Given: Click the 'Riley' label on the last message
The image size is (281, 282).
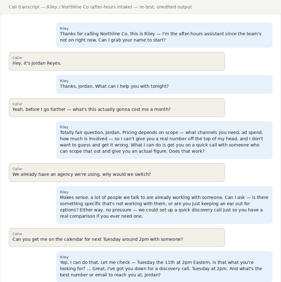Looking at the screenshot, I should (64, 257).
